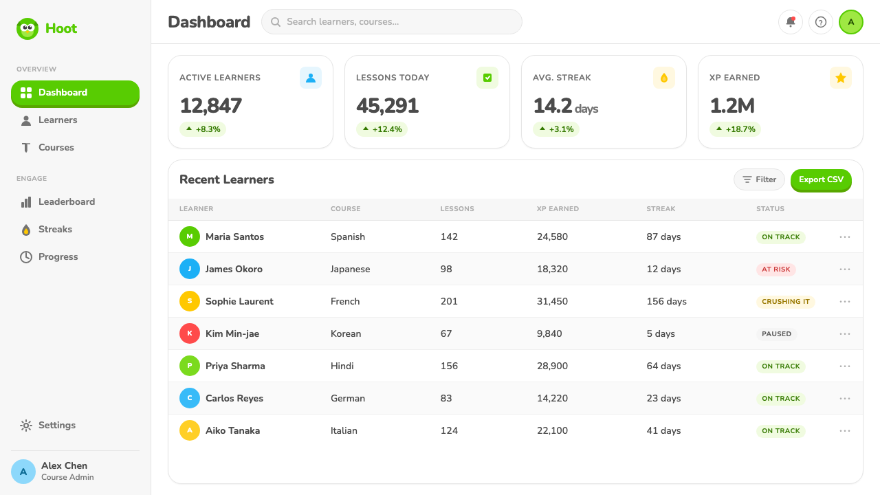
Task: Open Settings in the sidebar
Action: click(x=75, y=426)
